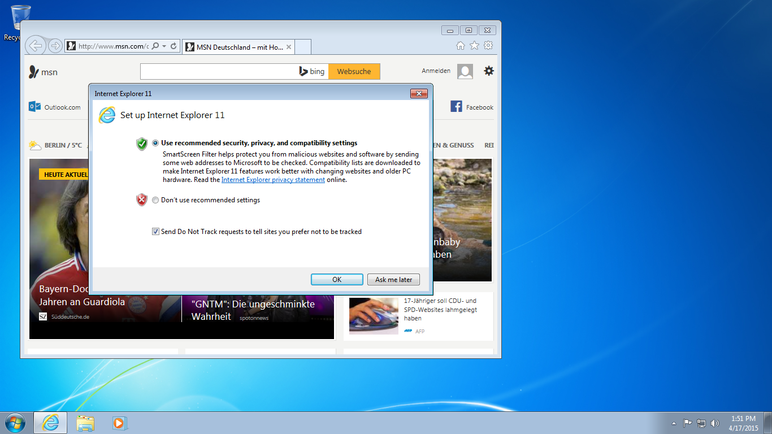Close the MSN Deutschland tab
772x434 pixels.
click(x=289, y=47)
